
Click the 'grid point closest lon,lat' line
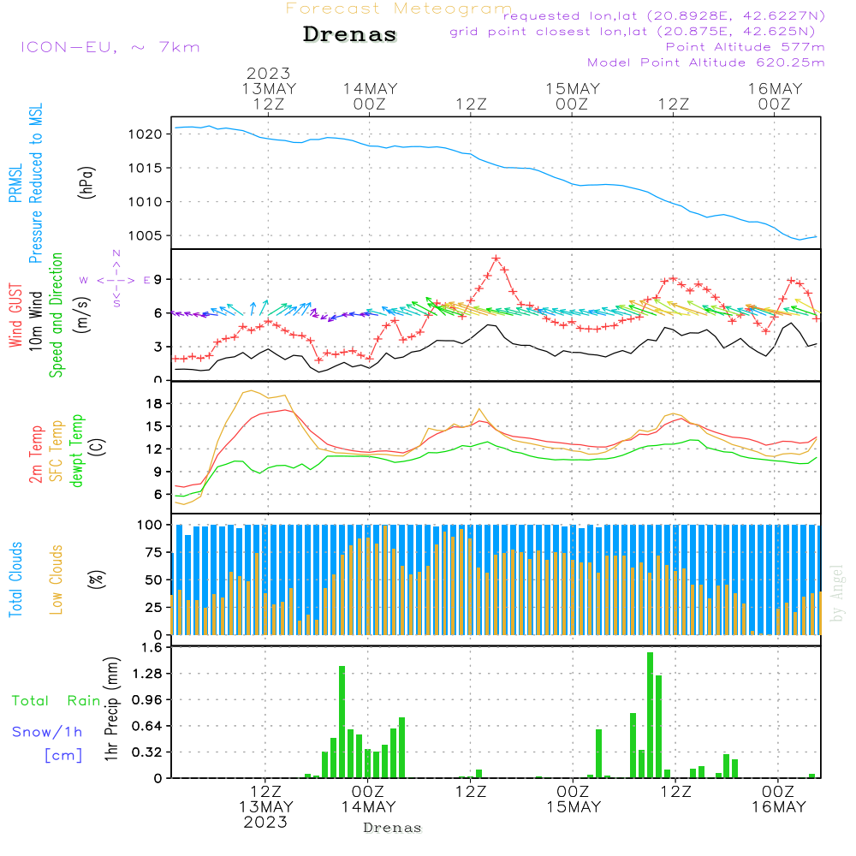[633, 31]
